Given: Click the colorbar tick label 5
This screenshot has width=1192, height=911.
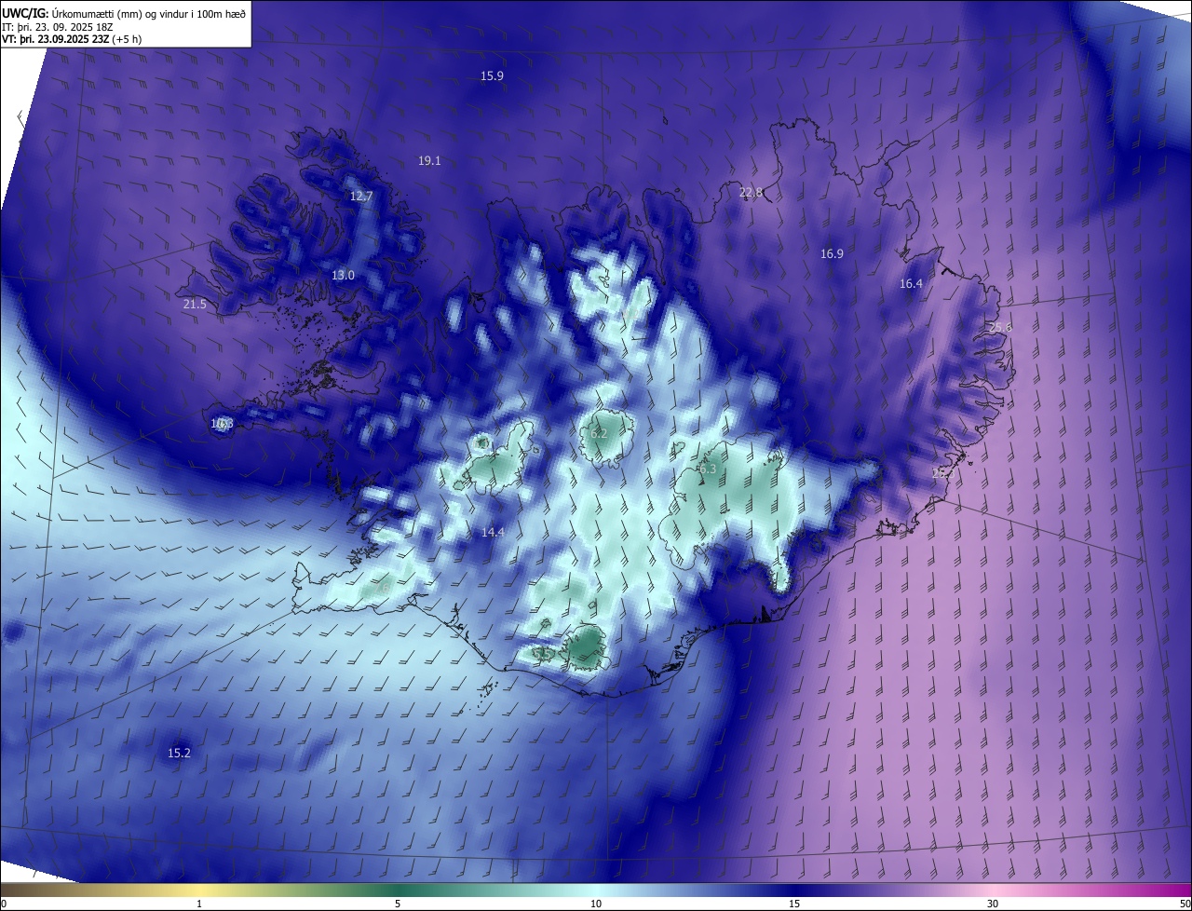Looking at the screenshot, I should 398,904.
